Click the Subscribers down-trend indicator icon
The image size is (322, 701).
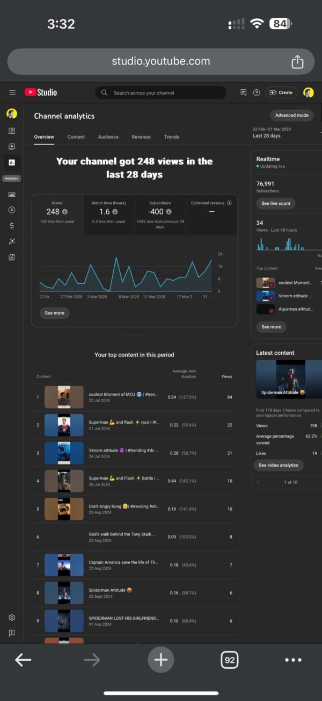(x=169, y=212)
